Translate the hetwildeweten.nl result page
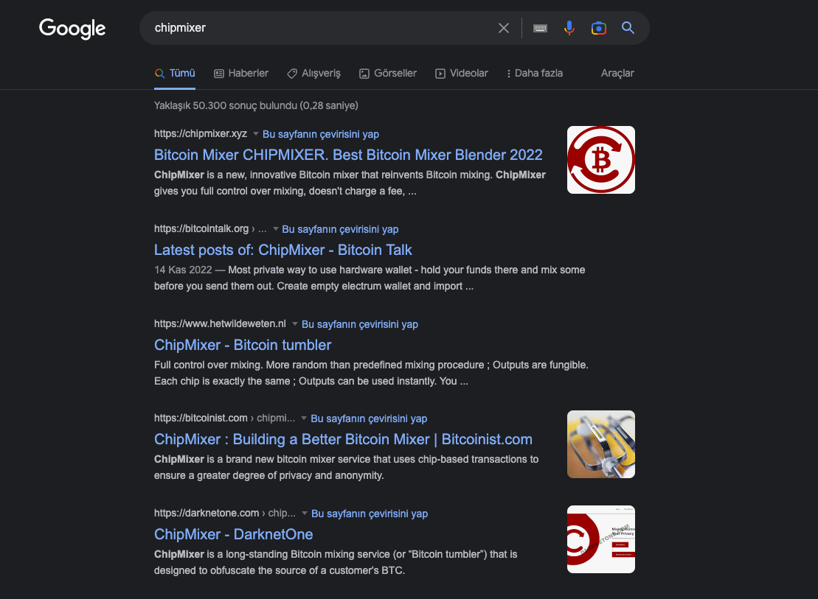This screenshot has width=818, height=599. pyautogui.click(x=360, y=323)
